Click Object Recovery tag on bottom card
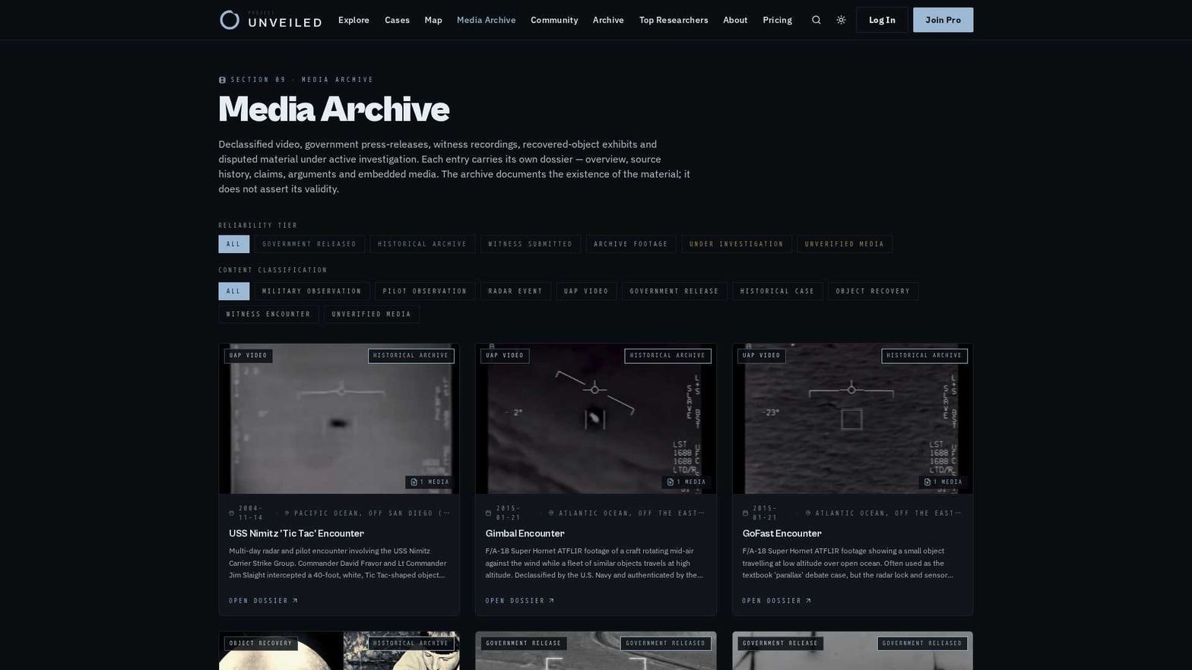The width and height of the screenshot is (1192, 670). click(261, 643)
